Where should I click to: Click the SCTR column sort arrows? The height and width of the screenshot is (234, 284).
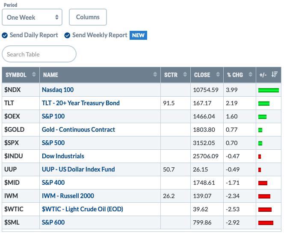coord(185,74)
